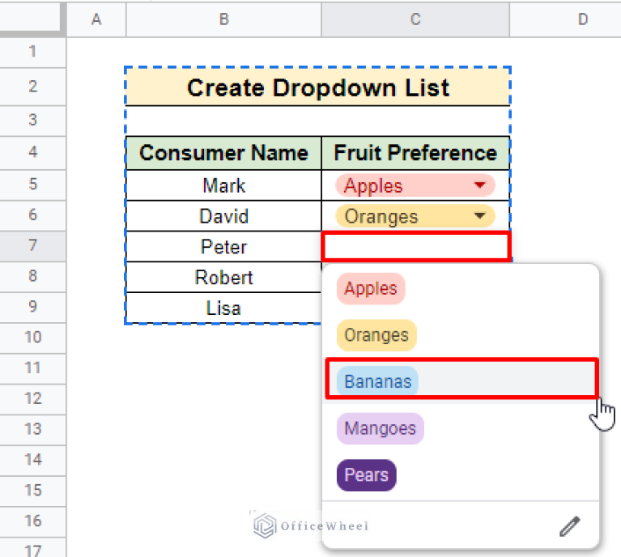Viewport: 621px width, 557px height.
Task: Choose the Pears option in dropdown
Action: pos(366,474)
